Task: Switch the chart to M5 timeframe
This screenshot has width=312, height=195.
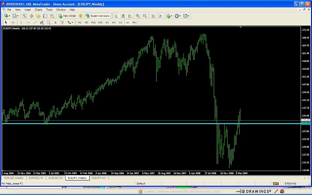Action: coord(86,22)
